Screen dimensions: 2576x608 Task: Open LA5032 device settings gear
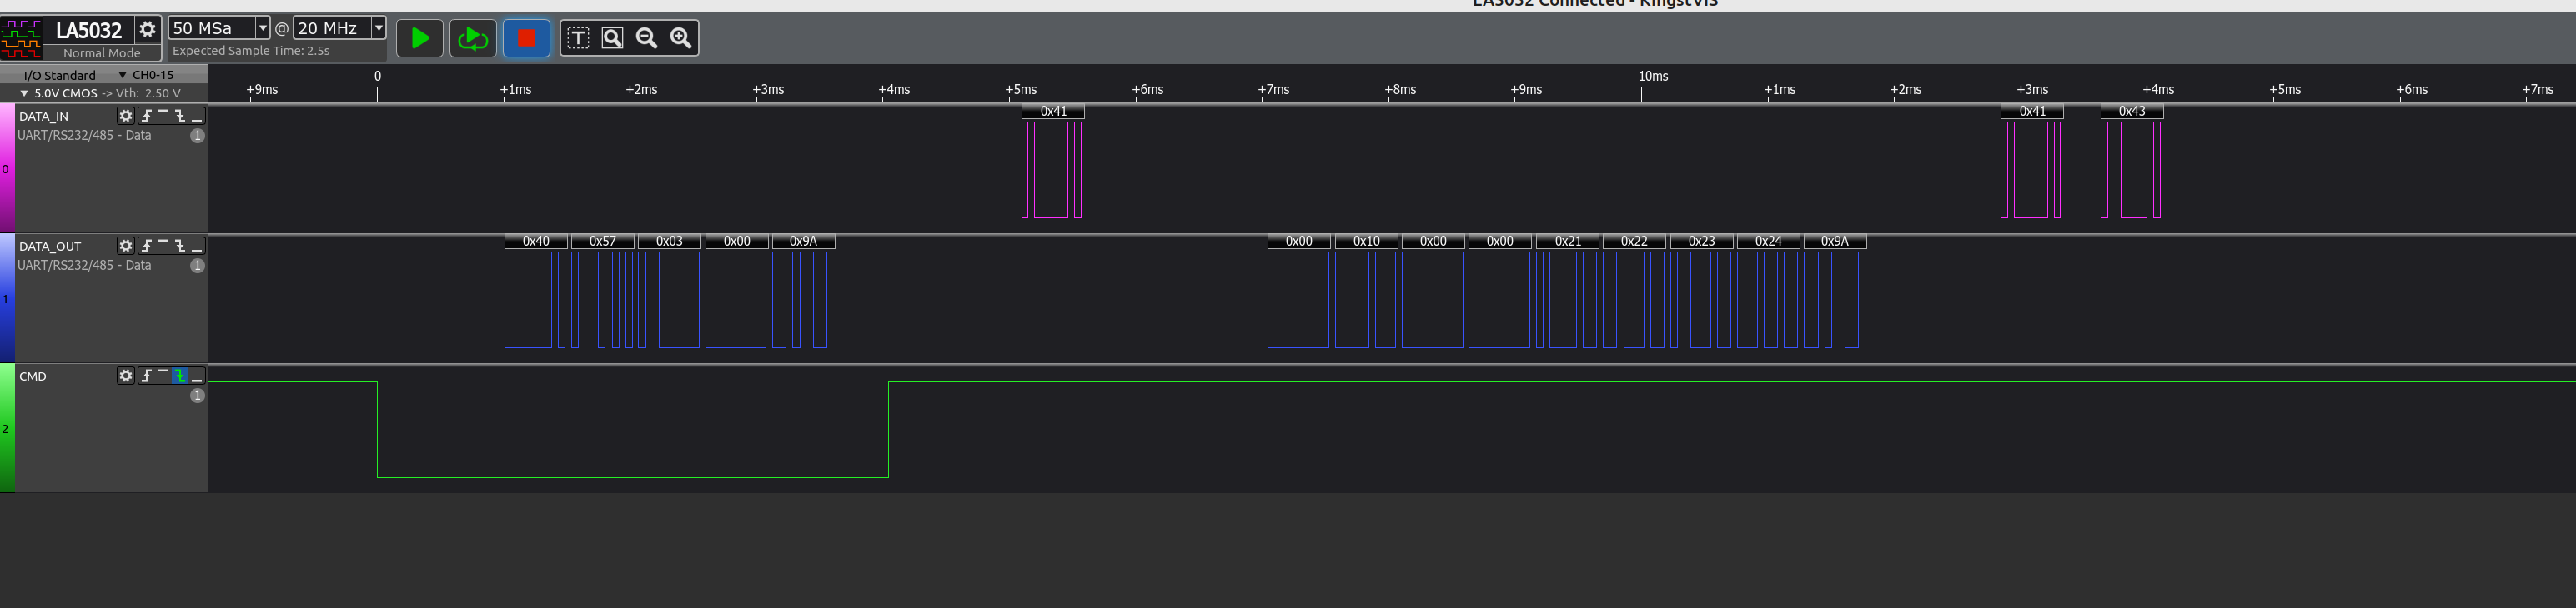click(147, 30)
